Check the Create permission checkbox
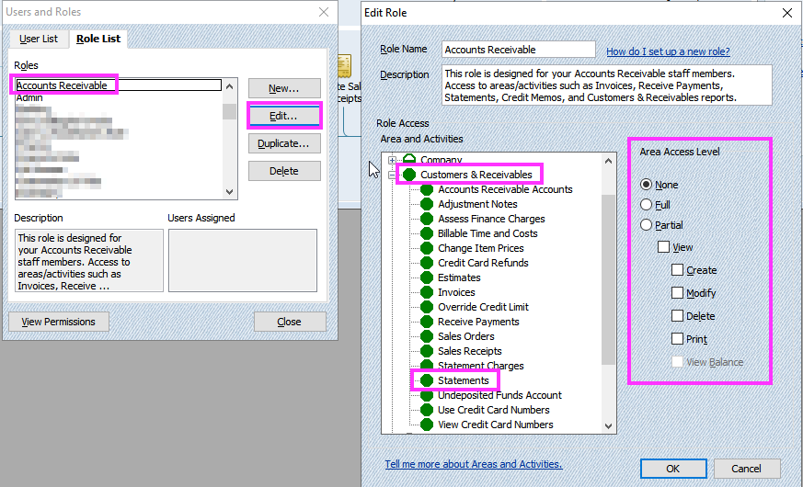803x487 pixels. coord(678,269)
